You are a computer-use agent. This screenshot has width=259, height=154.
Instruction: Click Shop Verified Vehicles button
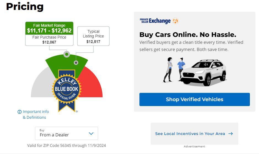coord(195,99)
